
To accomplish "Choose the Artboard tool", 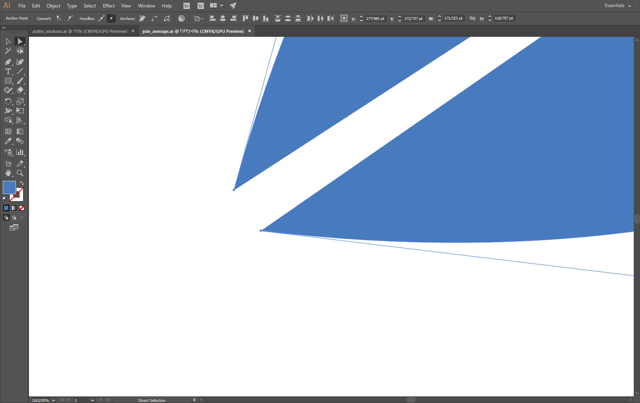I will 8,164.
